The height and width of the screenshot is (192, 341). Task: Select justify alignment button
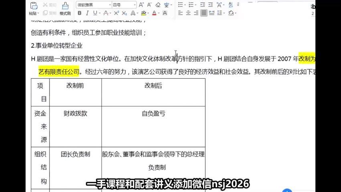[x=204, y=13]
